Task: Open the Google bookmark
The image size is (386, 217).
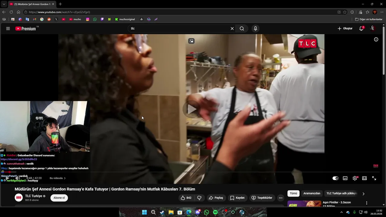Action: (x=42, y=19)
